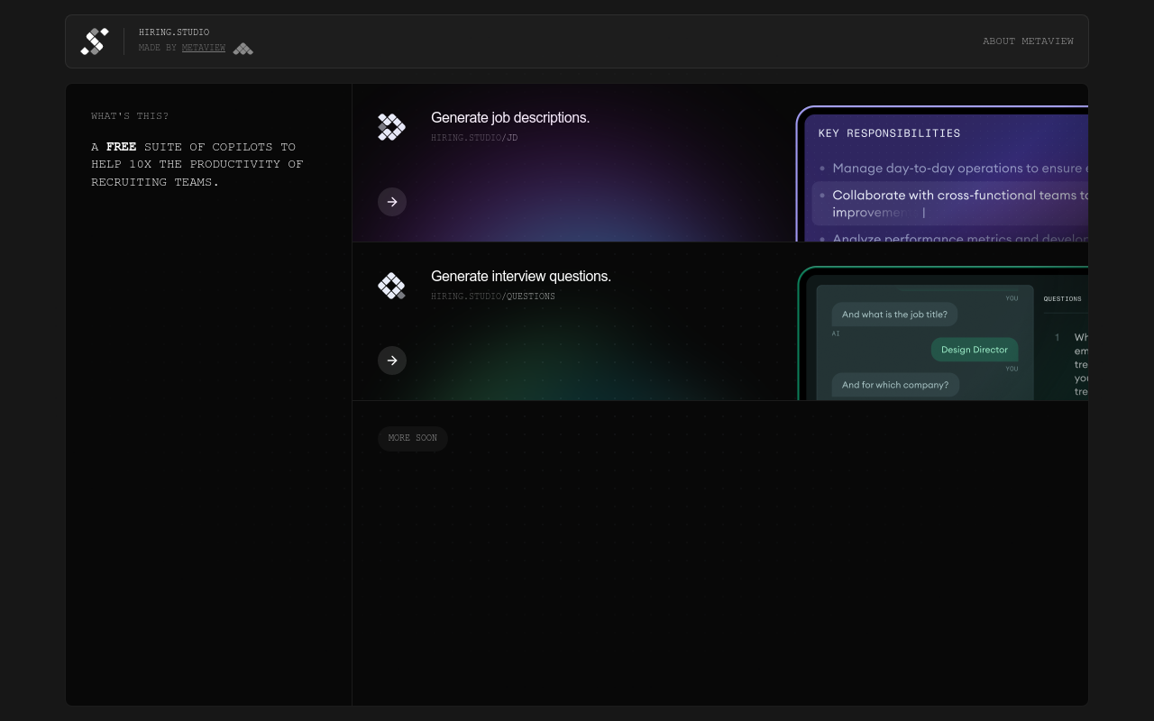Click the interview questions diamond icon
This screenshot has width=1154, height=721.
click(x=391, y=286)
